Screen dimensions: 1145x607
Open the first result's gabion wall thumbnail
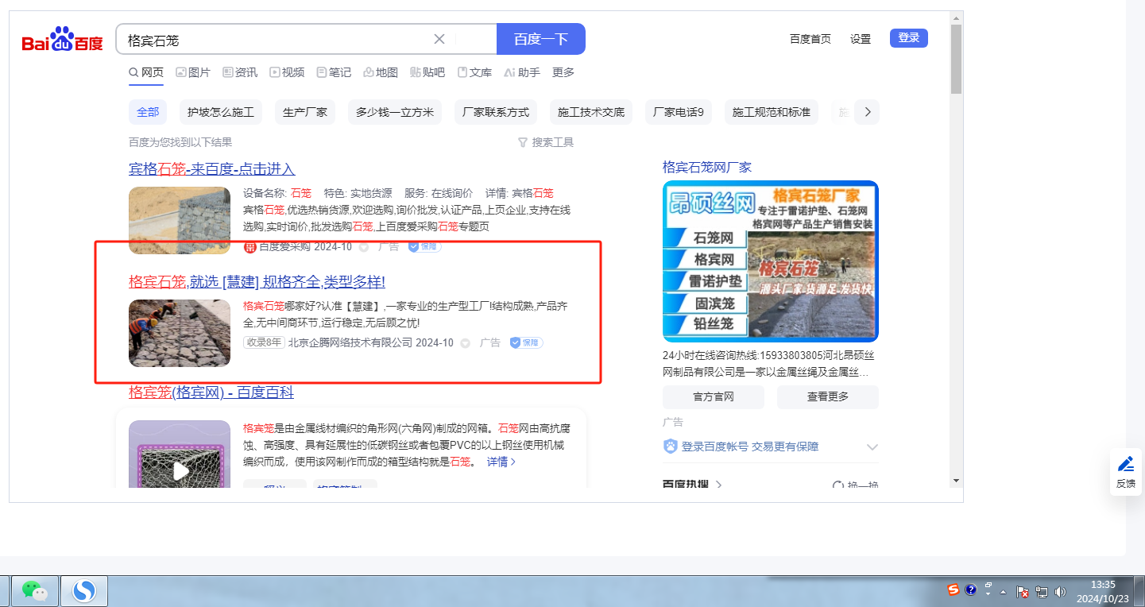click(180, 220)
